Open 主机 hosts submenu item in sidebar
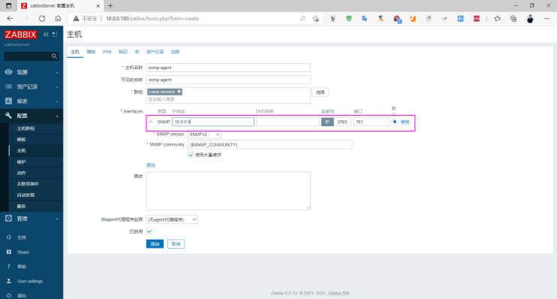 [21, 151]
